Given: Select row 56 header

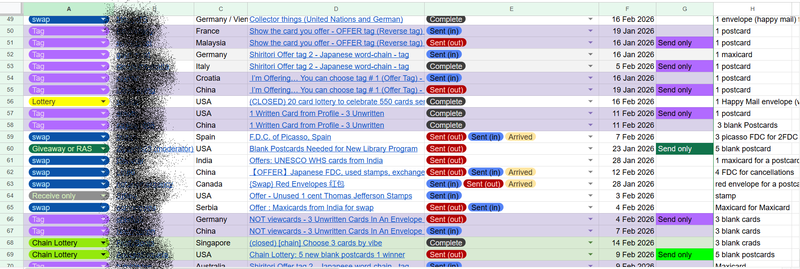Looking at the screenshot, I should tap(11, 102).
